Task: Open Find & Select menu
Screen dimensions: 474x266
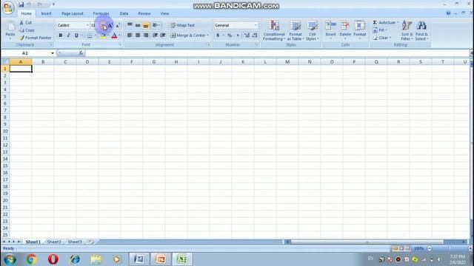Action: coord(421,30)
